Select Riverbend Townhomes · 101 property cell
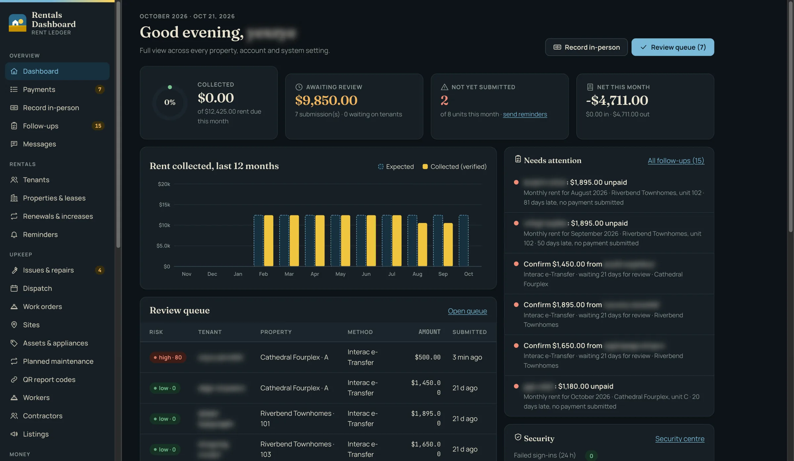Screen dimensions: 794x461 297,418
